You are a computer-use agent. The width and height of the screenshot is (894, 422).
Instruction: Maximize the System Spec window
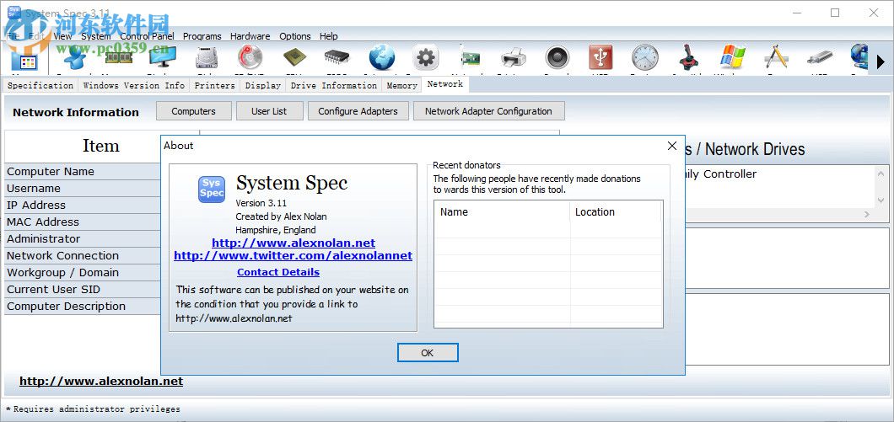(835, 13)
